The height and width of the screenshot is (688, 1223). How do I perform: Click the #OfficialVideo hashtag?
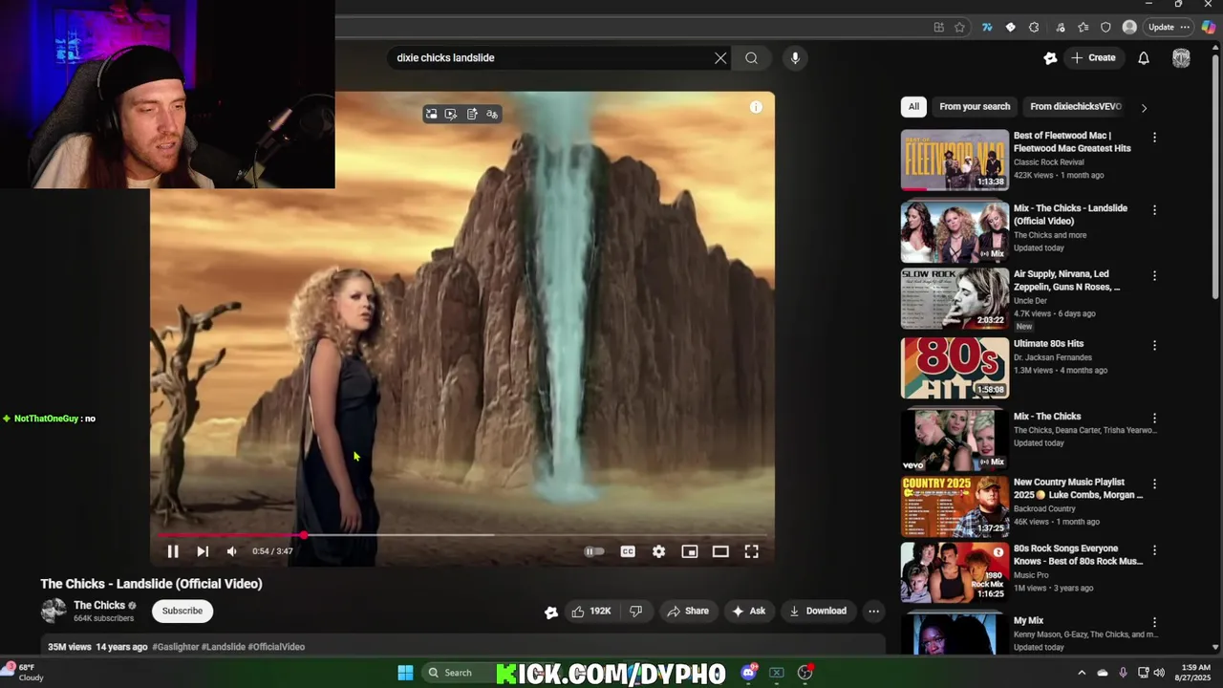click(x=276, y=647)
